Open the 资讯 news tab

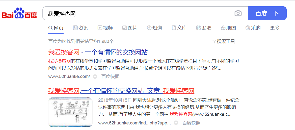pos(81,28)
